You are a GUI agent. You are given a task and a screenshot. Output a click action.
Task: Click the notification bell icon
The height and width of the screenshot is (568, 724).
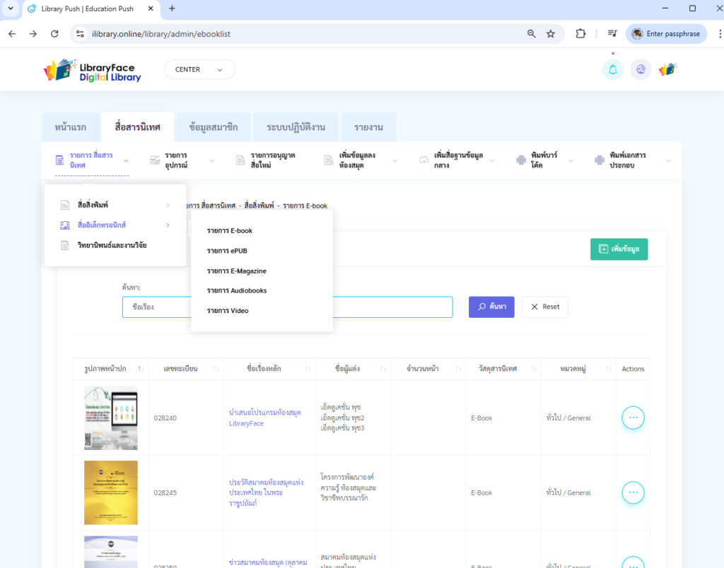pos(612,69)
